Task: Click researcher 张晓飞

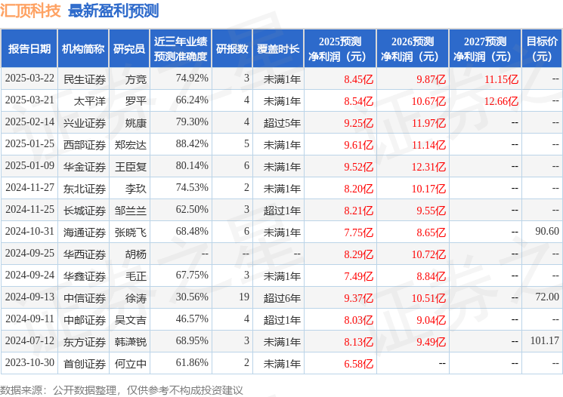Action: pos(131,232)
